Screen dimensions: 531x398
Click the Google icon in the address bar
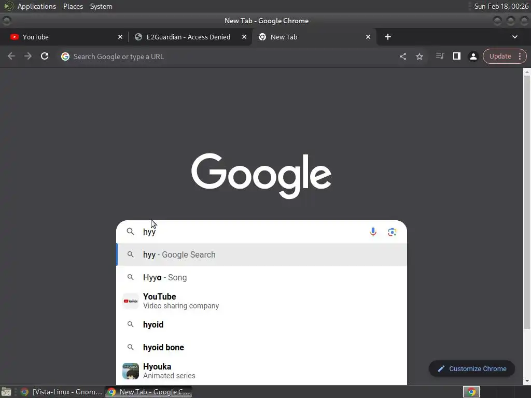coord(65,56)
